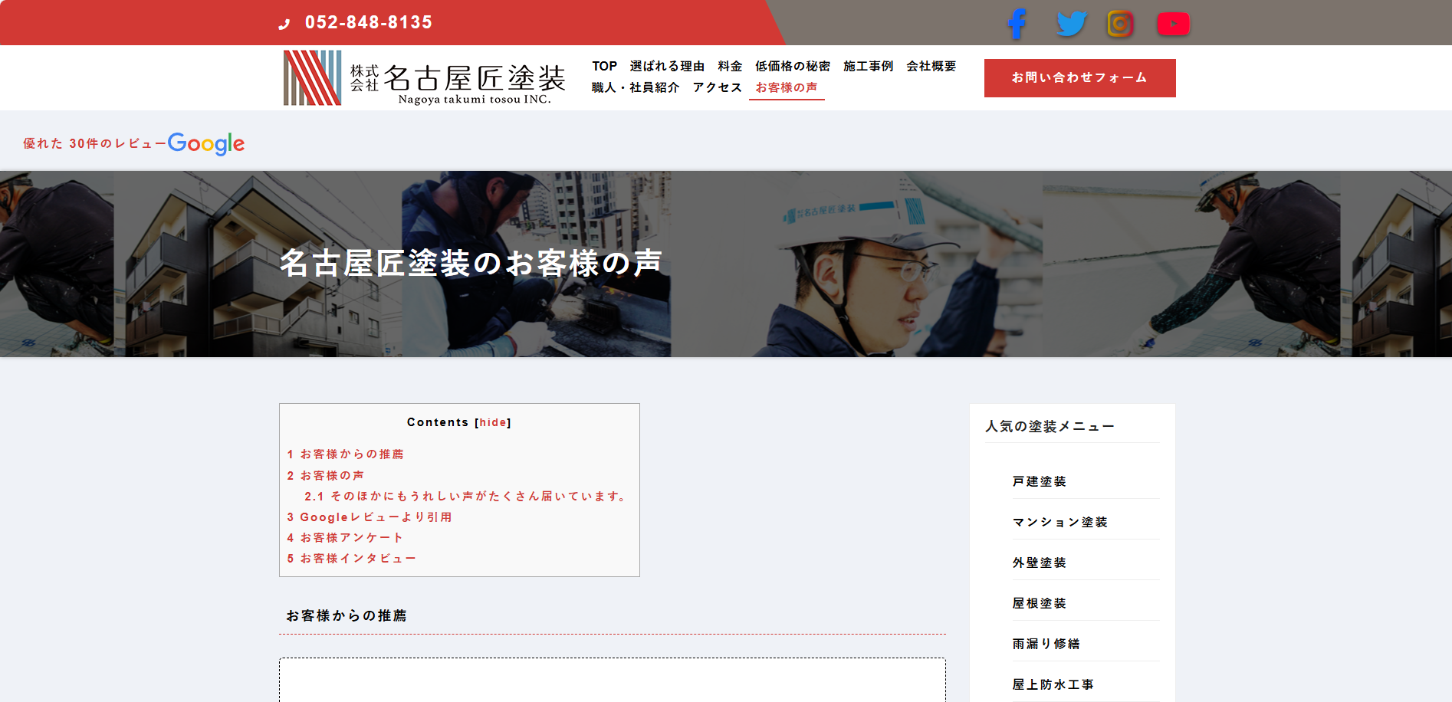
Task: Open 屋上防水工事 in sidebar menu
Action: click(x=1053, y=684)
